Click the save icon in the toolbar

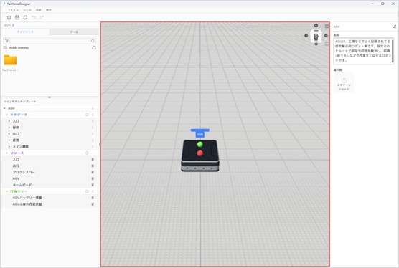pos(17,17)
